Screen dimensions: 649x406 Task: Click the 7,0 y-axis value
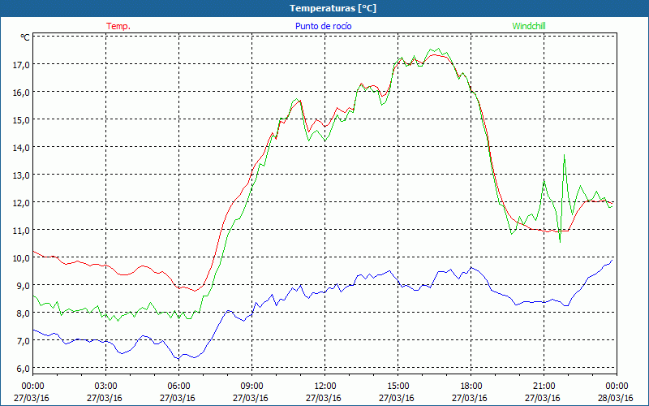click(24, 340)
